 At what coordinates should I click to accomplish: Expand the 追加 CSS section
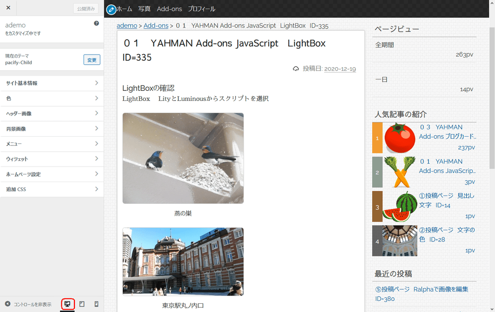tap(52, 189)
